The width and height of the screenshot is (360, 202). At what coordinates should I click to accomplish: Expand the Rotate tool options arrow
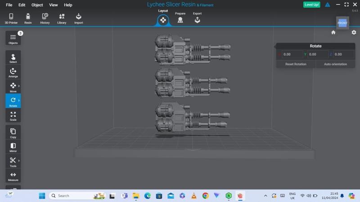coord(19,101)
